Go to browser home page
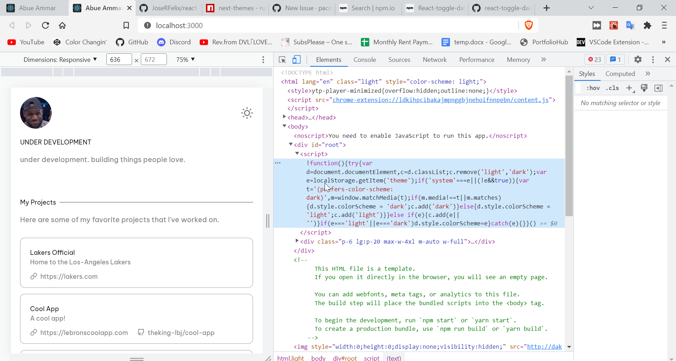The width and height of the screenshot is (676, 361). point(62,25)
